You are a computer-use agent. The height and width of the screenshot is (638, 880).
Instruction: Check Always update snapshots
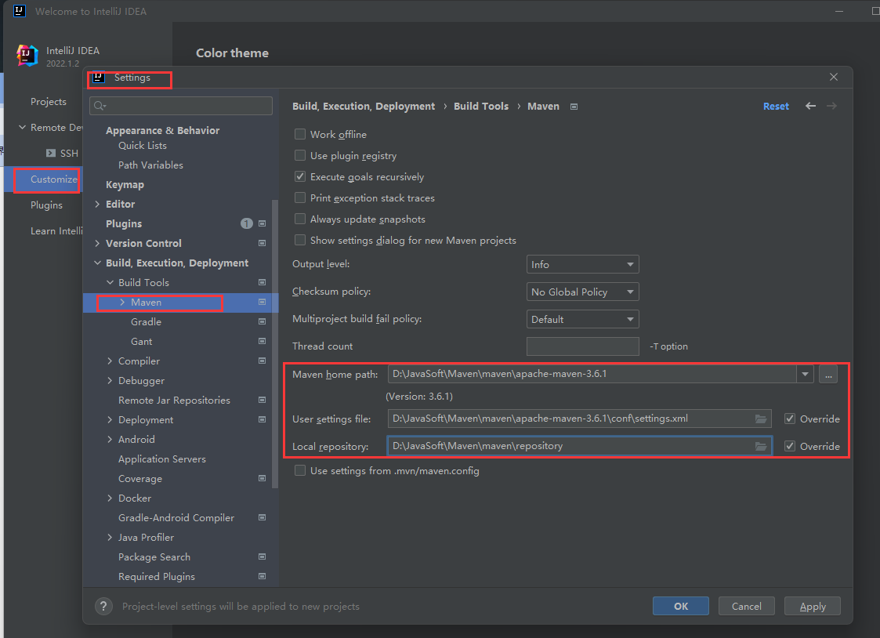pos(300,219)
